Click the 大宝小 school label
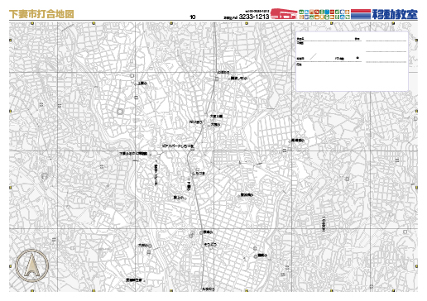 pos(216,125)
